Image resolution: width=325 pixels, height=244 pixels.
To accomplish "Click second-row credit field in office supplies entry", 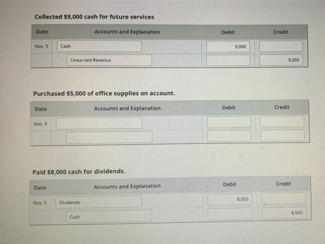I will click(282, 135).
